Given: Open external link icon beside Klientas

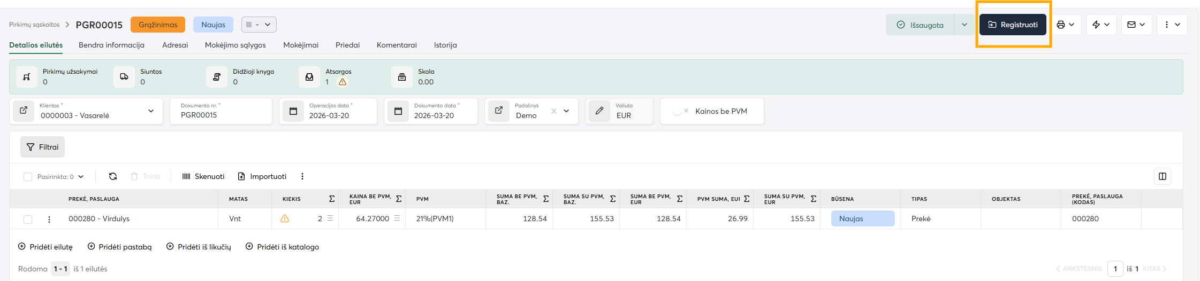Looking at the screenshot, I should (24, 111).
